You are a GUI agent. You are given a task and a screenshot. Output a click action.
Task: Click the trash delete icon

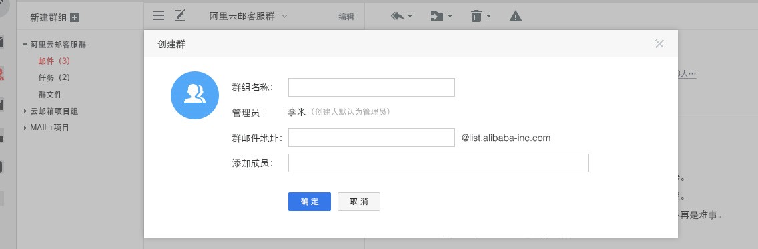point(476,17)
